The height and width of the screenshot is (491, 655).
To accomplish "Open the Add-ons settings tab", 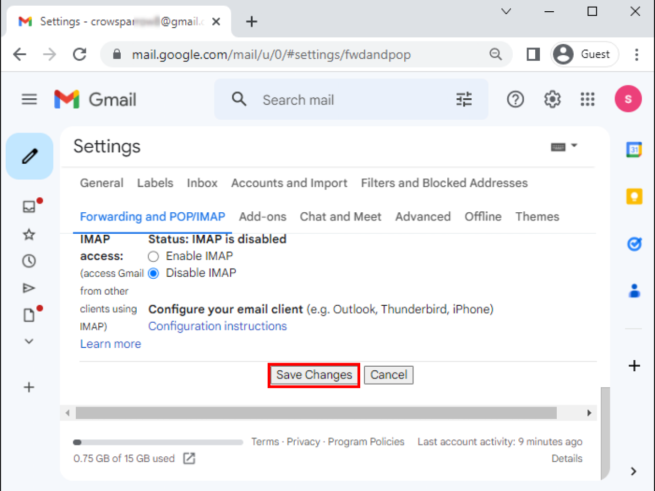I will pyautogui.click(x=263, y=217).
